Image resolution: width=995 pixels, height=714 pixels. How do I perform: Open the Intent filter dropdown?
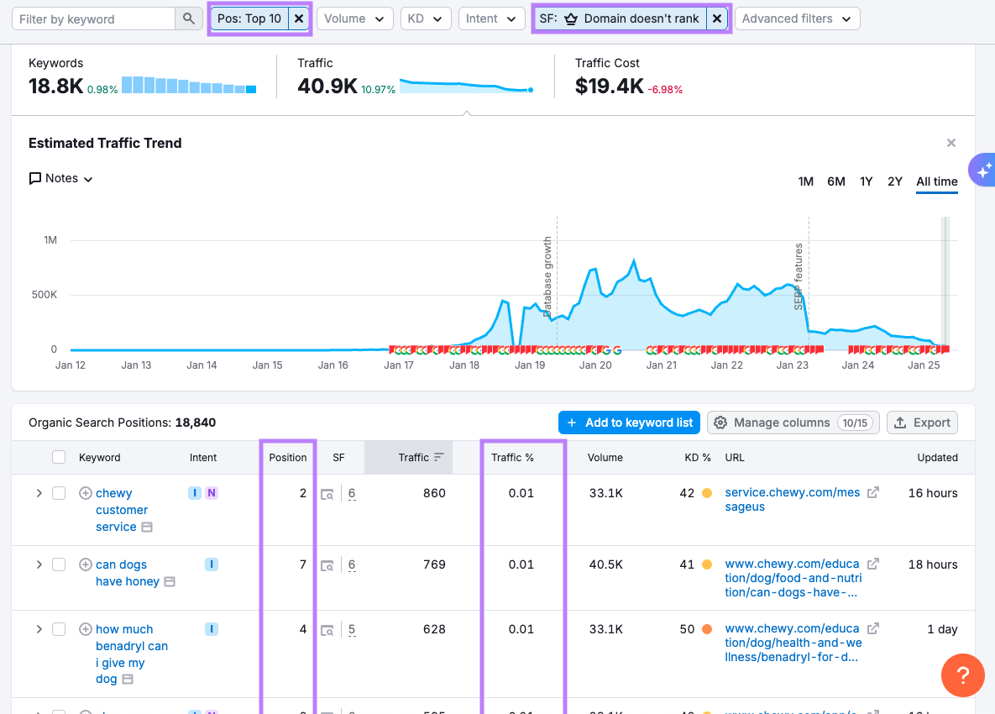(x=491, y=18)
